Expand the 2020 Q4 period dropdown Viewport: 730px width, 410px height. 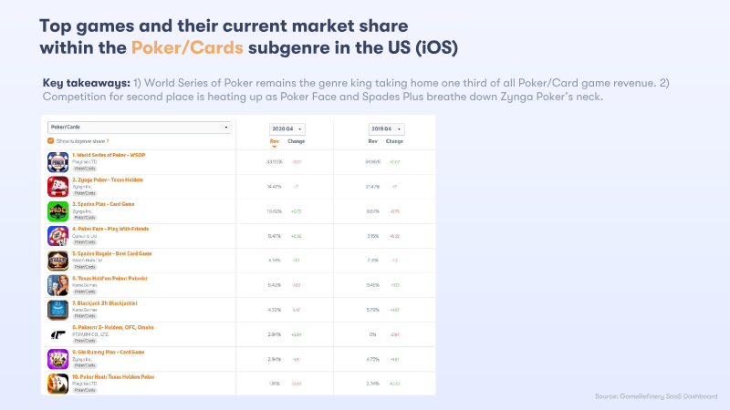click(287, 129)
